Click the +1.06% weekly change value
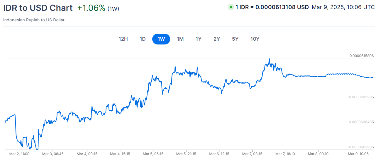The width and height of the screenshot is (376, 158). pos(91,8)
